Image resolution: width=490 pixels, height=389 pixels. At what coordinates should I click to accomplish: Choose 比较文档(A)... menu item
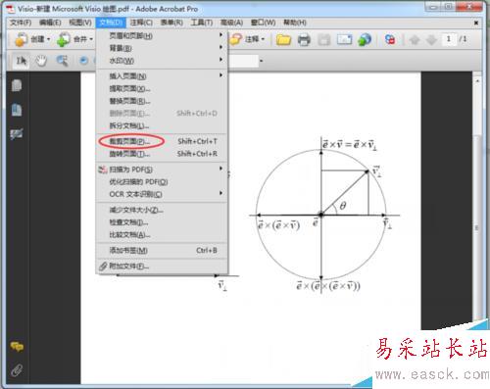(162, 235)
